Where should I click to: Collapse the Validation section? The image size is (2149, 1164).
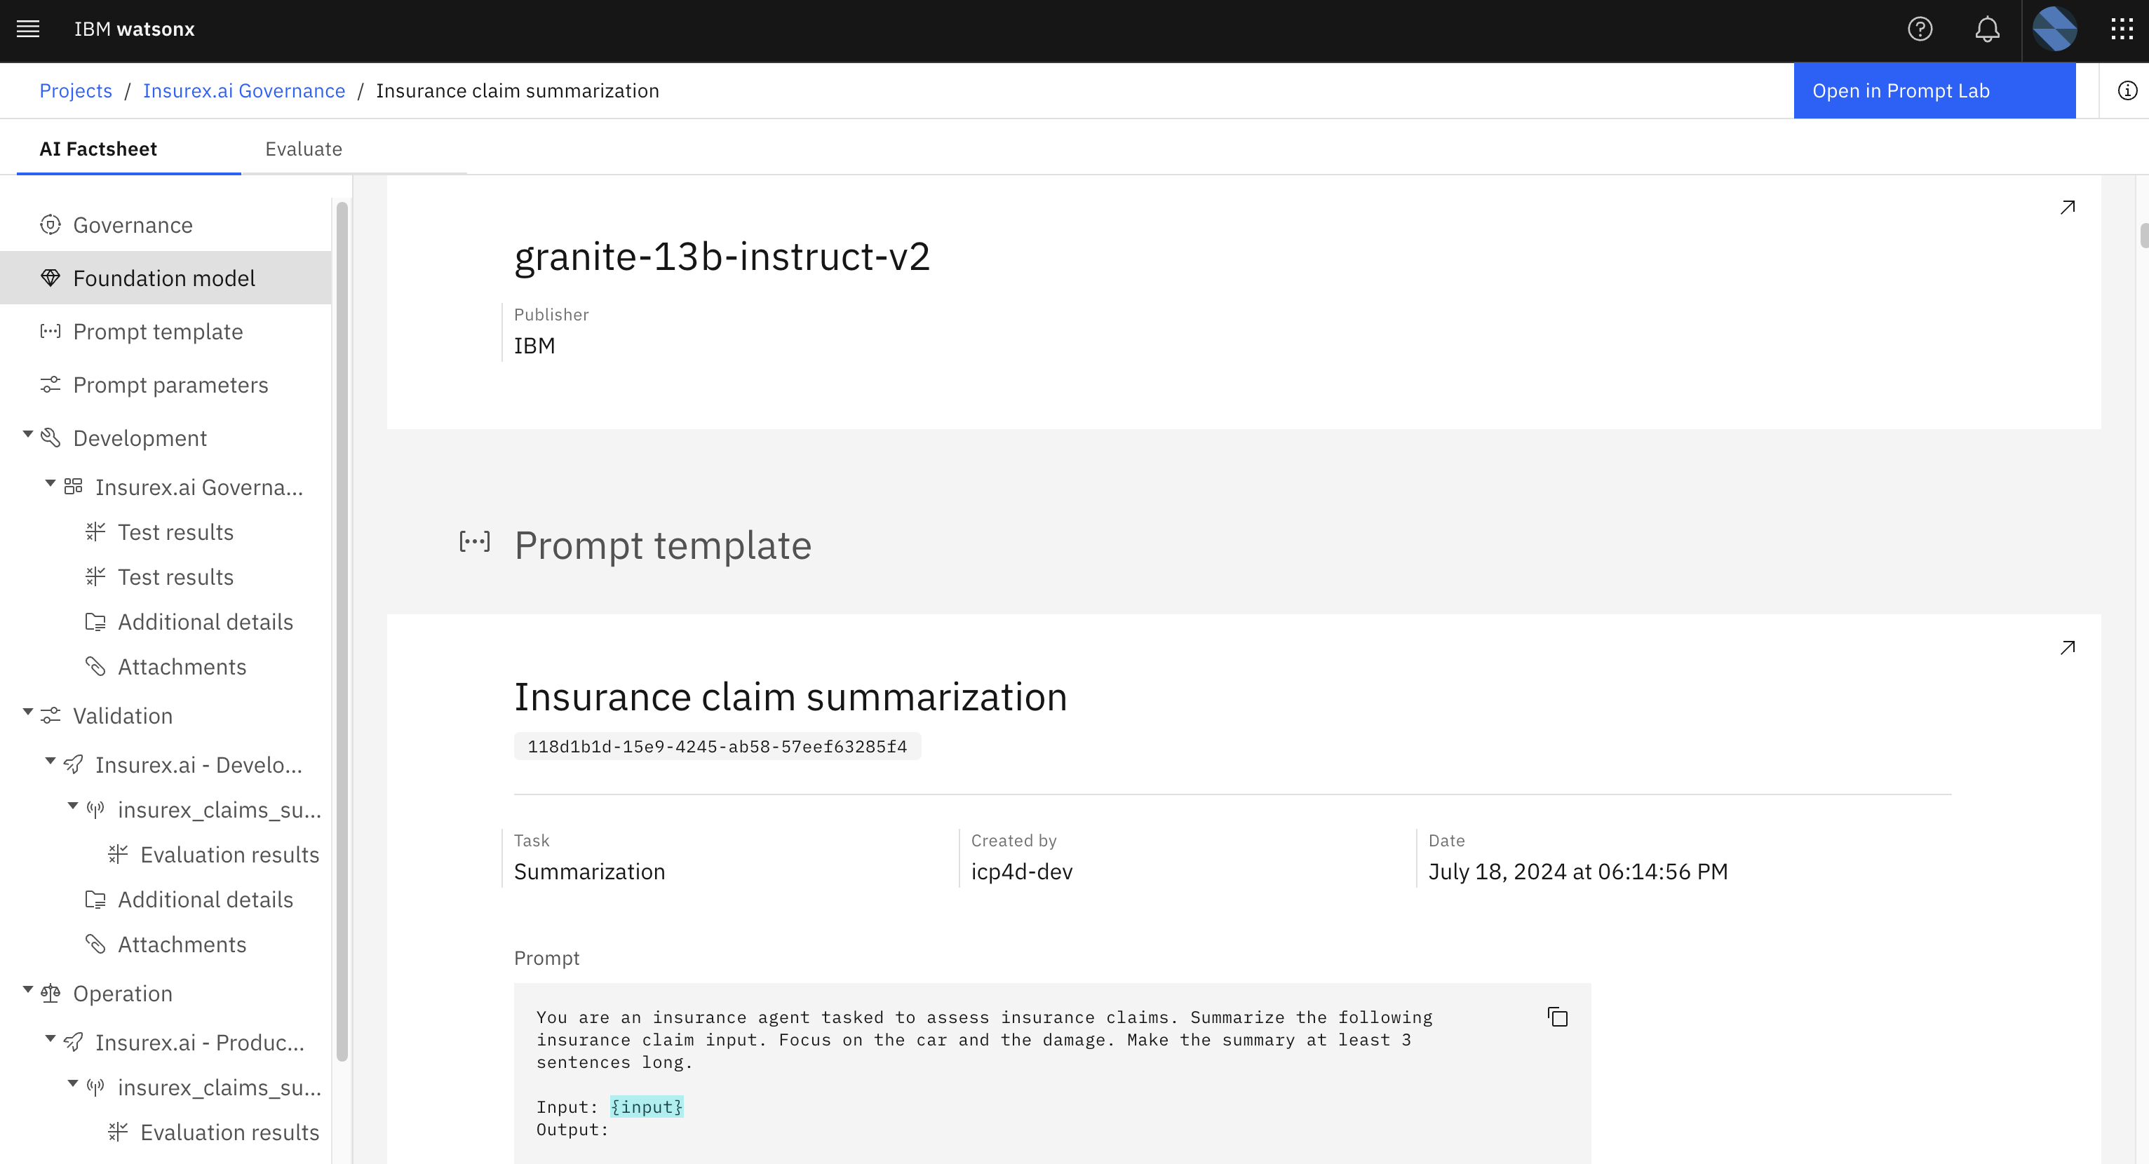(27, 711)
